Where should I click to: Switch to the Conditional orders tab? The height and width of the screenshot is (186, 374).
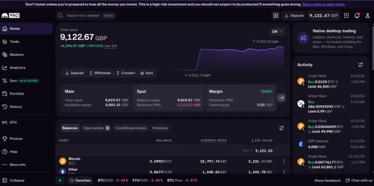tap(131, 128)
